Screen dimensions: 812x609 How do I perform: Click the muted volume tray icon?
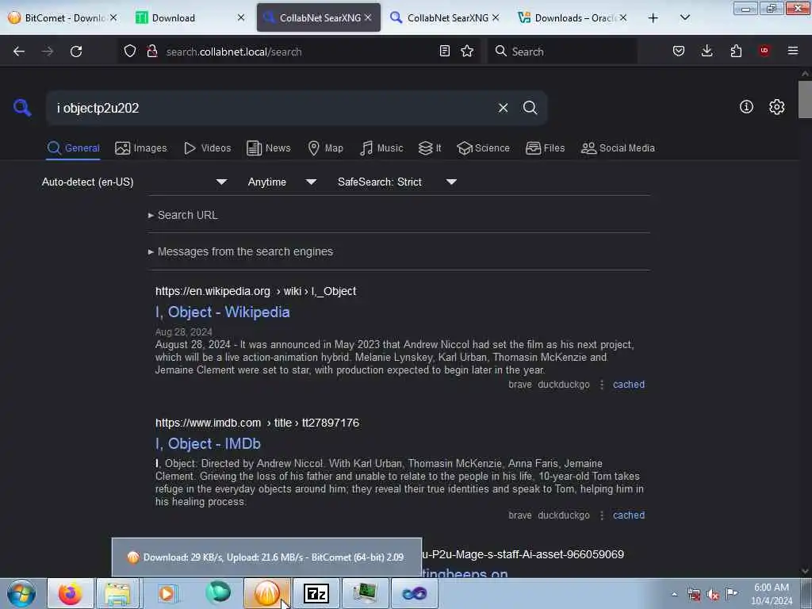click(713, 595)
